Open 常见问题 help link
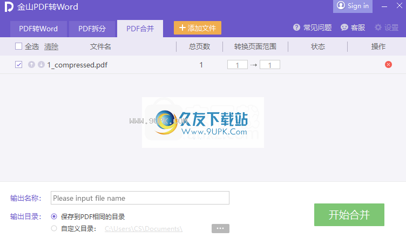 [312, 28]
